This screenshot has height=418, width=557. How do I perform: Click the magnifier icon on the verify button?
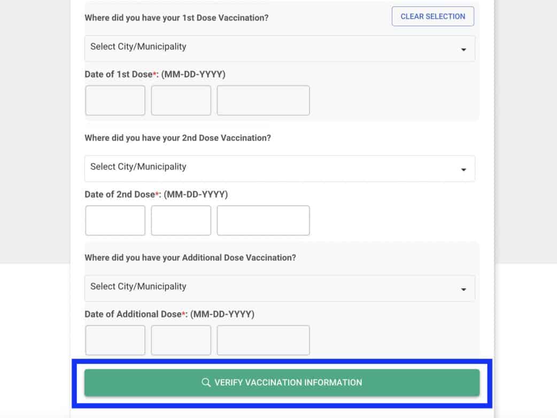coord(206,383)
